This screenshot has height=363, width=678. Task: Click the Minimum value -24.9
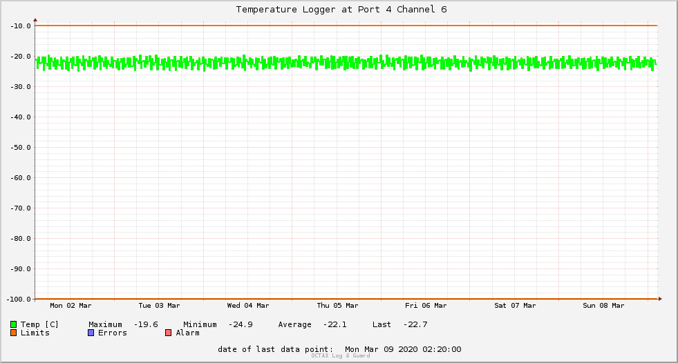coord(241,324)
